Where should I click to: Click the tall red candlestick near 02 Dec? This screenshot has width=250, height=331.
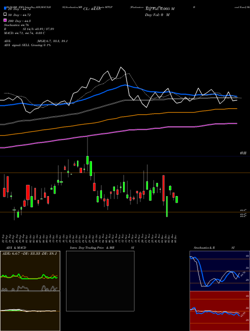coord(163,188)
